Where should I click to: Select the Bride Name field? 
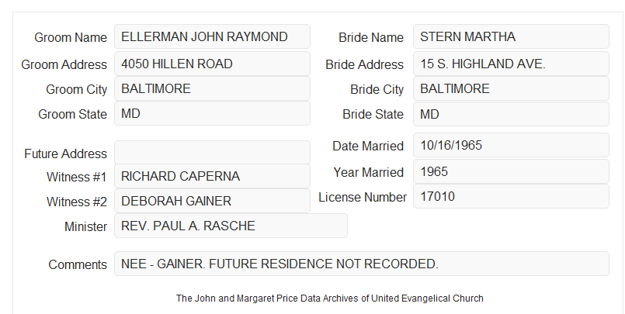pos(511,36)
